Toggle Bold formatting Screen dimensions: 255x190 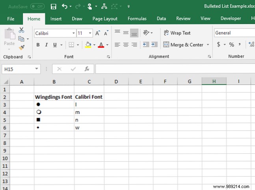38,45
